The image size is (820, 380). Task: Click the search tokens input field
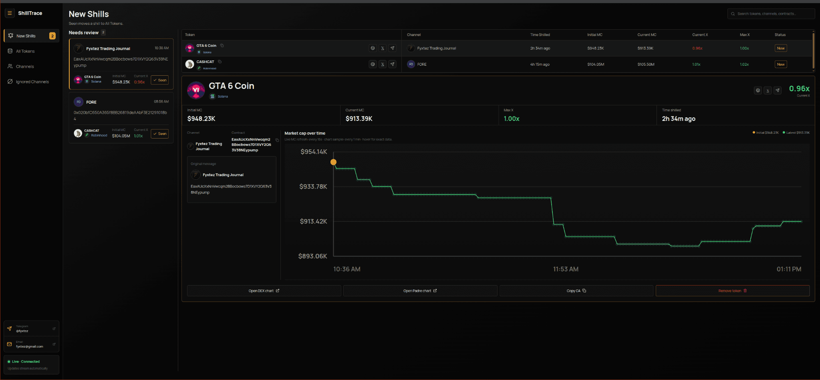771,14
